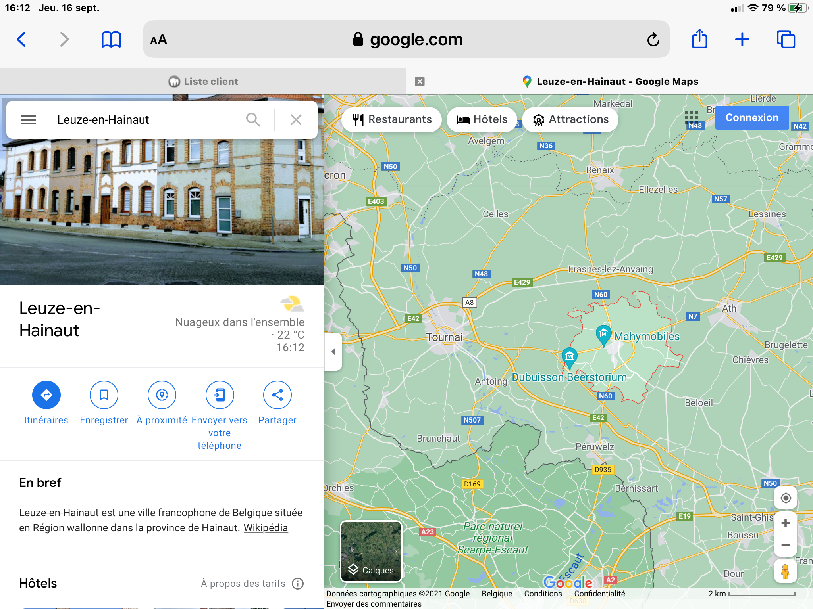Open Safari AA page settings menu
Screen dimensions: 813x609
click(158, 40)
